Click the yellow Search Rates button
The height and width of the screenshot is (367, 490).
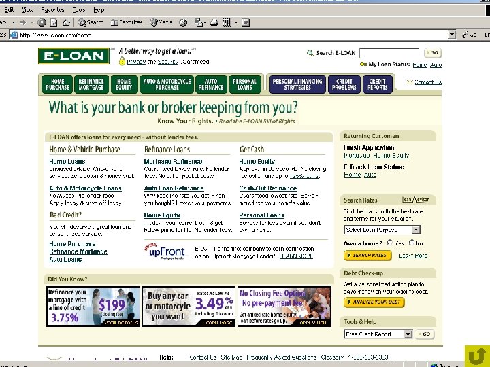point(367,256)
